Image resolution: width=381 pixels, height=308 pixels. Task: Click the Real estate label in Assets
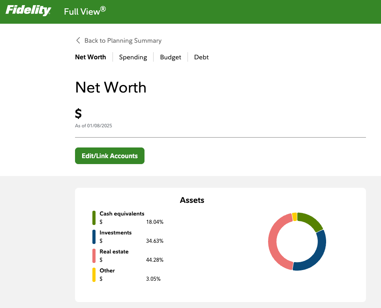coord(114,251)
